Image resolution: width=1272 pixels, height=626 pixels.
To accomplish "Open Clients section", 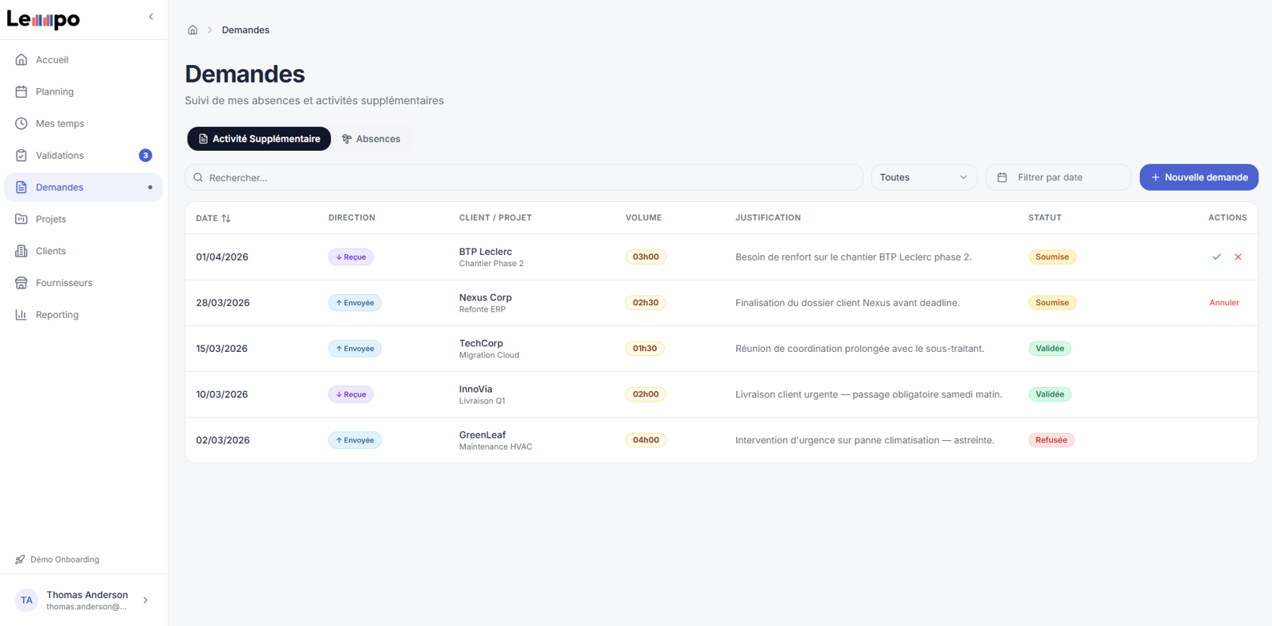I will click(83, 250).
